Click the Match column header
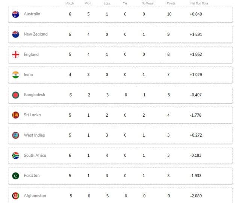The height and width of the screenshot is (203, 236). click(70, 3)
